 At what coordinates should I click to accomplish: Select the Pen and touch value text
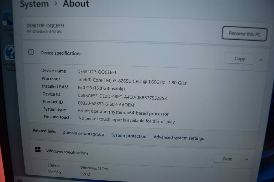(127, 120)
